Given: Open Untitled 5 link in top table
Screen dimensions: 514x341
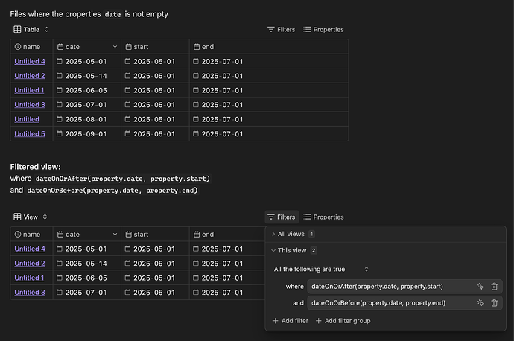Looking at the screenshot, I should (x=30, y=134).
